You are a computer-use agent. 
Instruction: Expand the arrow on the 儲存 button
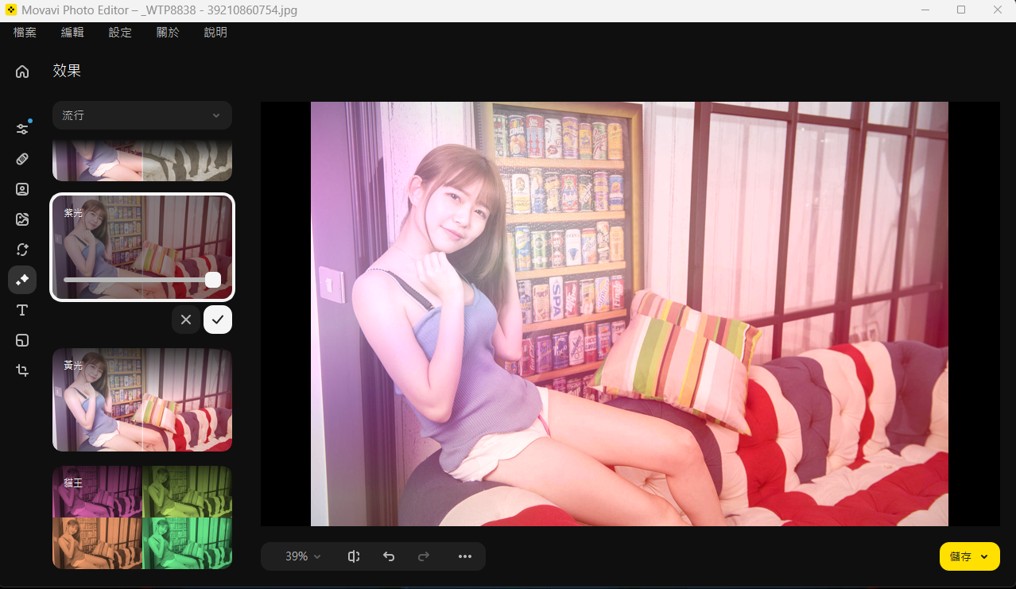985,556
